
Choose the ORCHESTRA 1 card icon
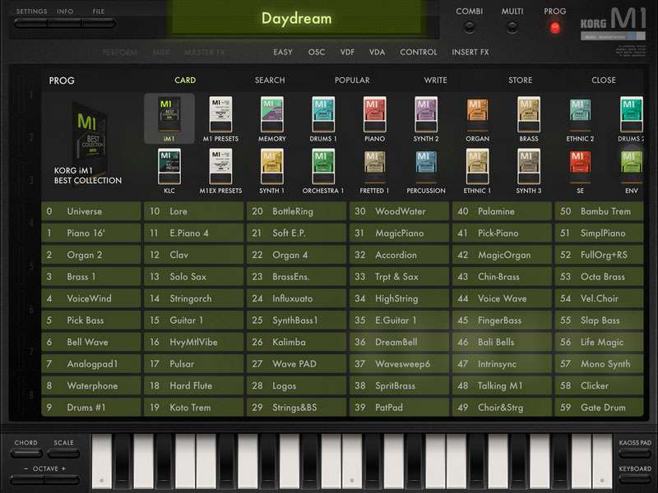coord(323,167)
